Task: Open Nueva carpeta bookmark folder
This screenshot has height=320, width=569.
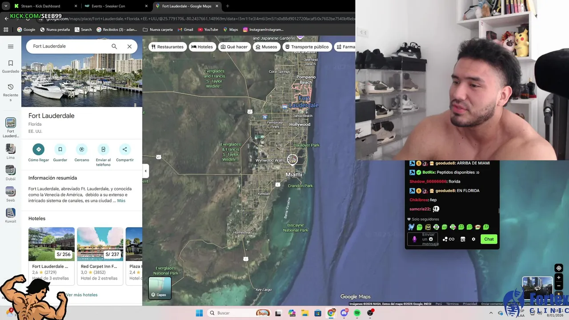Action: tap(158, 30)
